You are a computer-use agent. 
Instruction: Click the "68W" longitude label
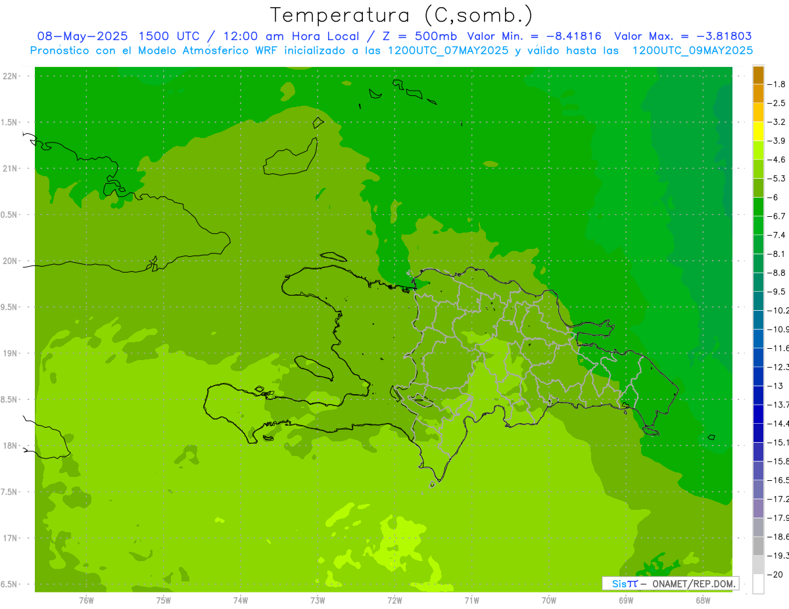click(702, 600)
